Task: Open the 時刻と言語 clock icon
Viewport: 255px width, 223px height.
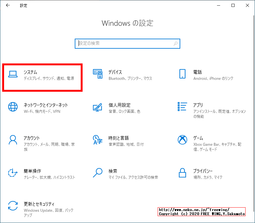Action: [x=98, y=140]
